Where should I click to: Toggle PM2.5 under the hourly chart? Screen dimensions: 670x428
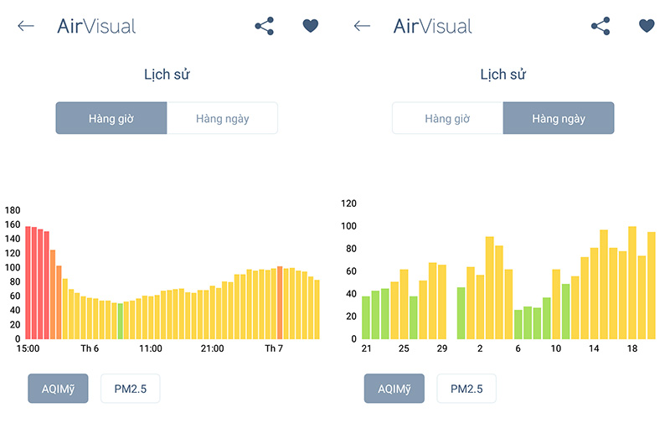pyautogui.click(x=130, y=389)
